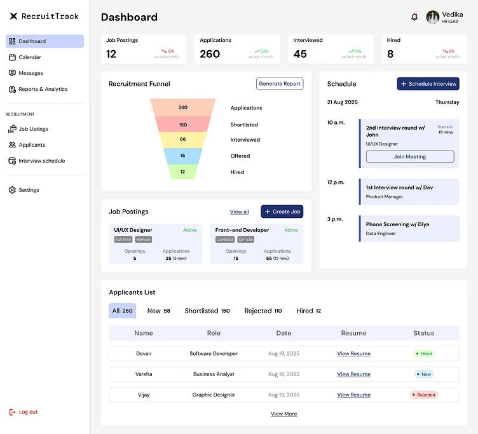478x434 pixels.
Task: Open Dashboard in the sidebar
Action: click(x=44, y=41)
